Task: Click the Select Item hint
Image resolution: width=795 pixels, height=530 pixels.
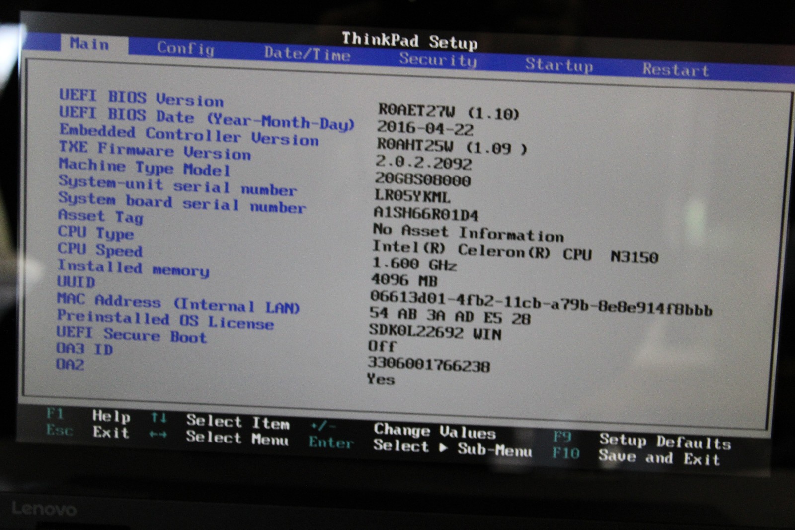Action: tap(238, 422)
